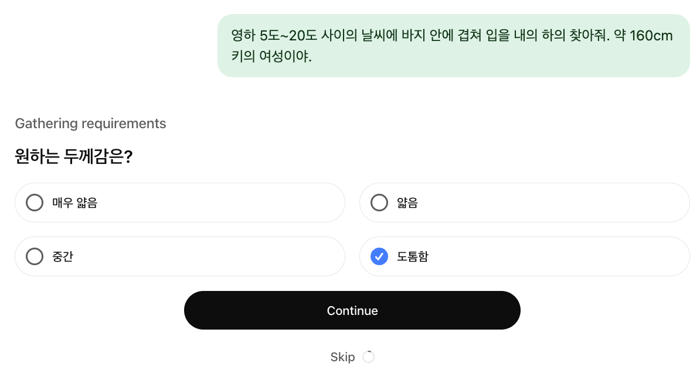Click the "도톰함" option label text
700x377 pixels.
(x=413, y=256)
